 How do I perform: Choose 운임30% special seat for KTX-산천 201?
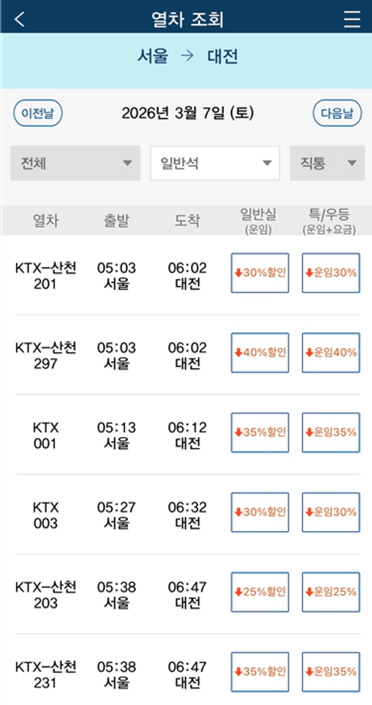tap(331, 273)
